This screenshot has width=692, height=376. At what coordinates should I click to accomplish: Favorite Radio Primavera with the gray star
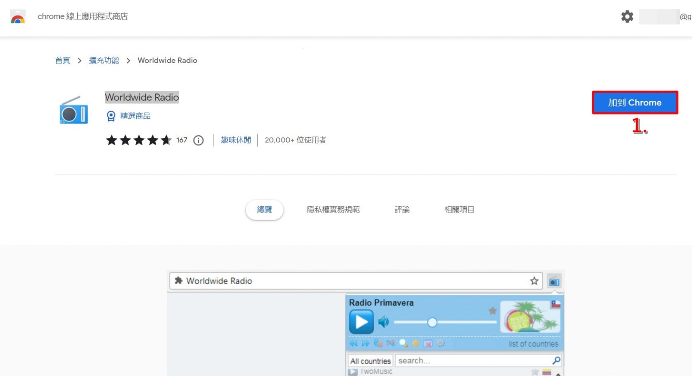[x=492, y=310]
